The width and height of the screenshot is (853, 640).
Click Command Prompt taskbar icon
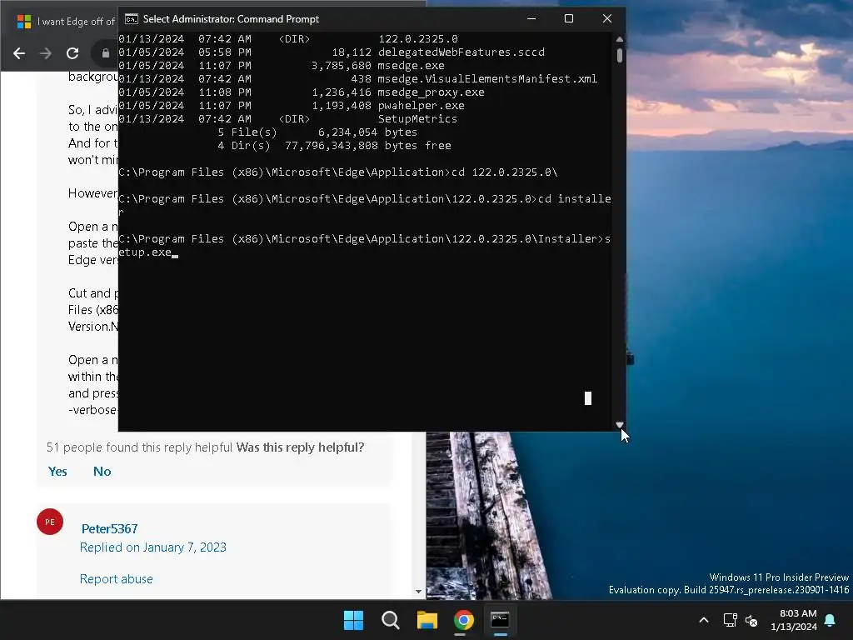click(500, 620)
